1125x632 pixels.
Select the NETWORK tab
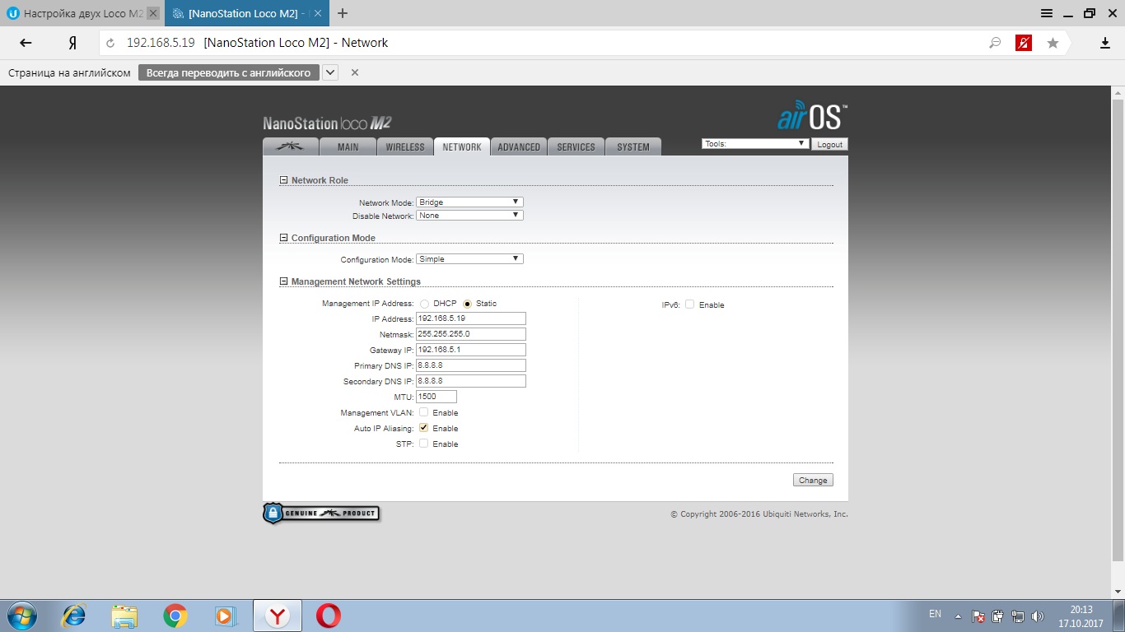(x=462, y=146)
